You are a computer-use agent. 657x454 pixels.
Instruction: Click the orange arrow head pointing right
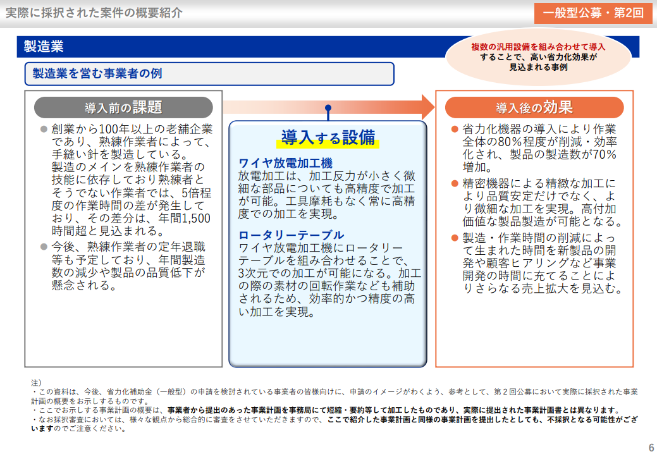click(427, 106)
